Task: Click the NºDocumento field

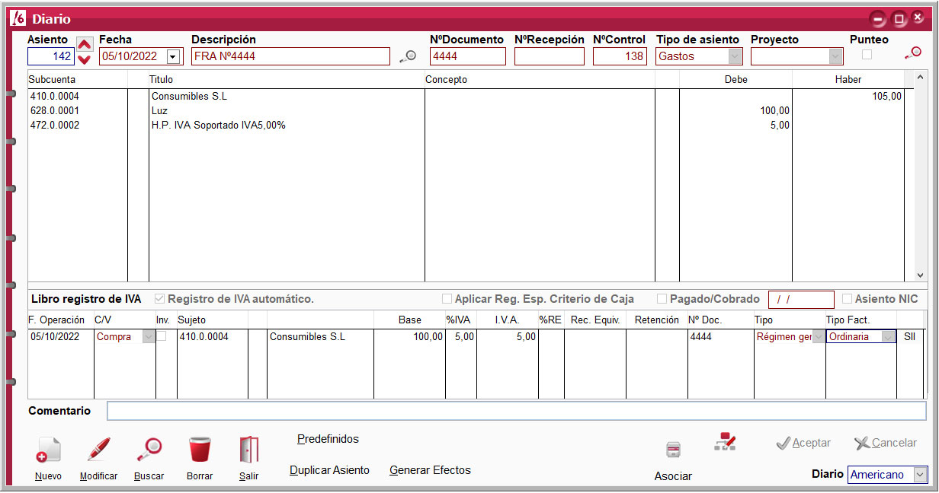Action: [468, 56]
